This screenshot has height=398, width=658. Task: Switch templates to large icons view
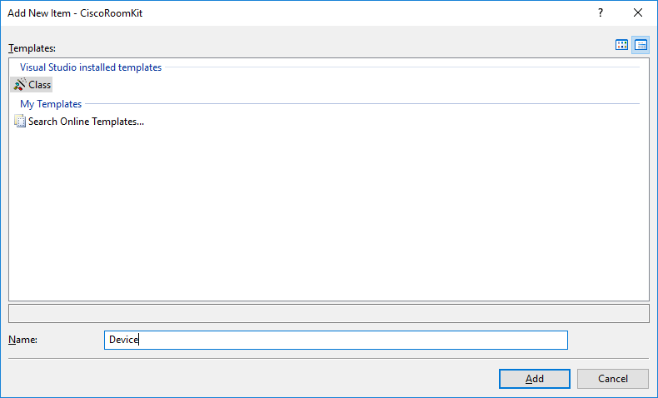click(x=621, y=45)
